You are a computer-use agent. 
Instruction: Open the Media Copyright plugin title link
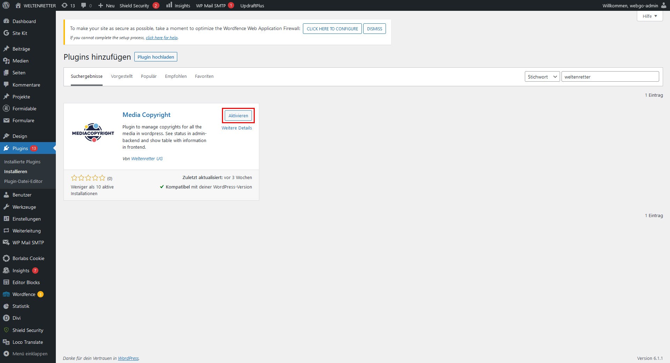click(146, 115)
